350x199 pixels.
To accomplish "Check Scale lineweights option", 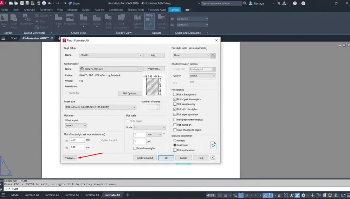I will (x=135, y=148).
